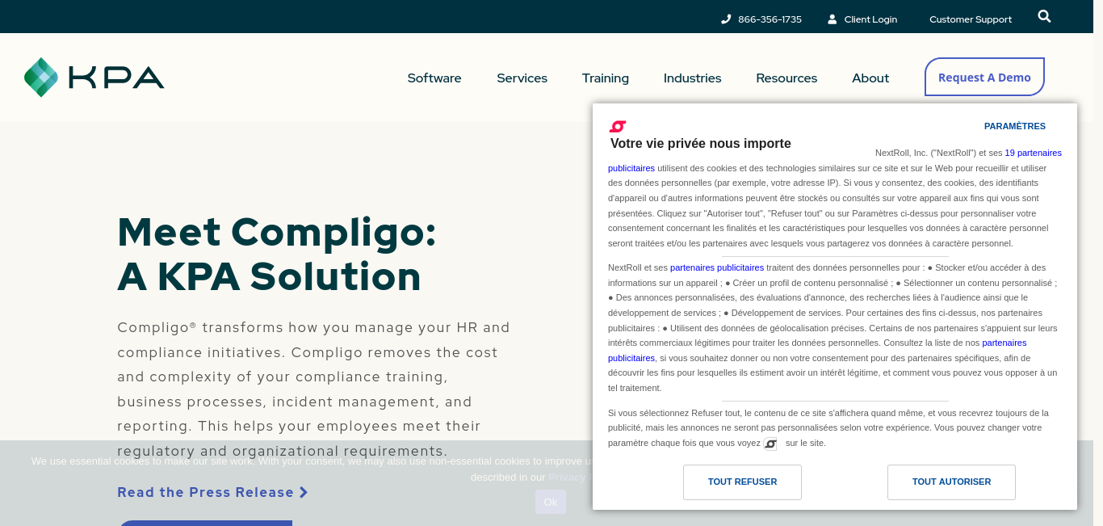
Task: Open the About menu
Action: pos(870,78)
